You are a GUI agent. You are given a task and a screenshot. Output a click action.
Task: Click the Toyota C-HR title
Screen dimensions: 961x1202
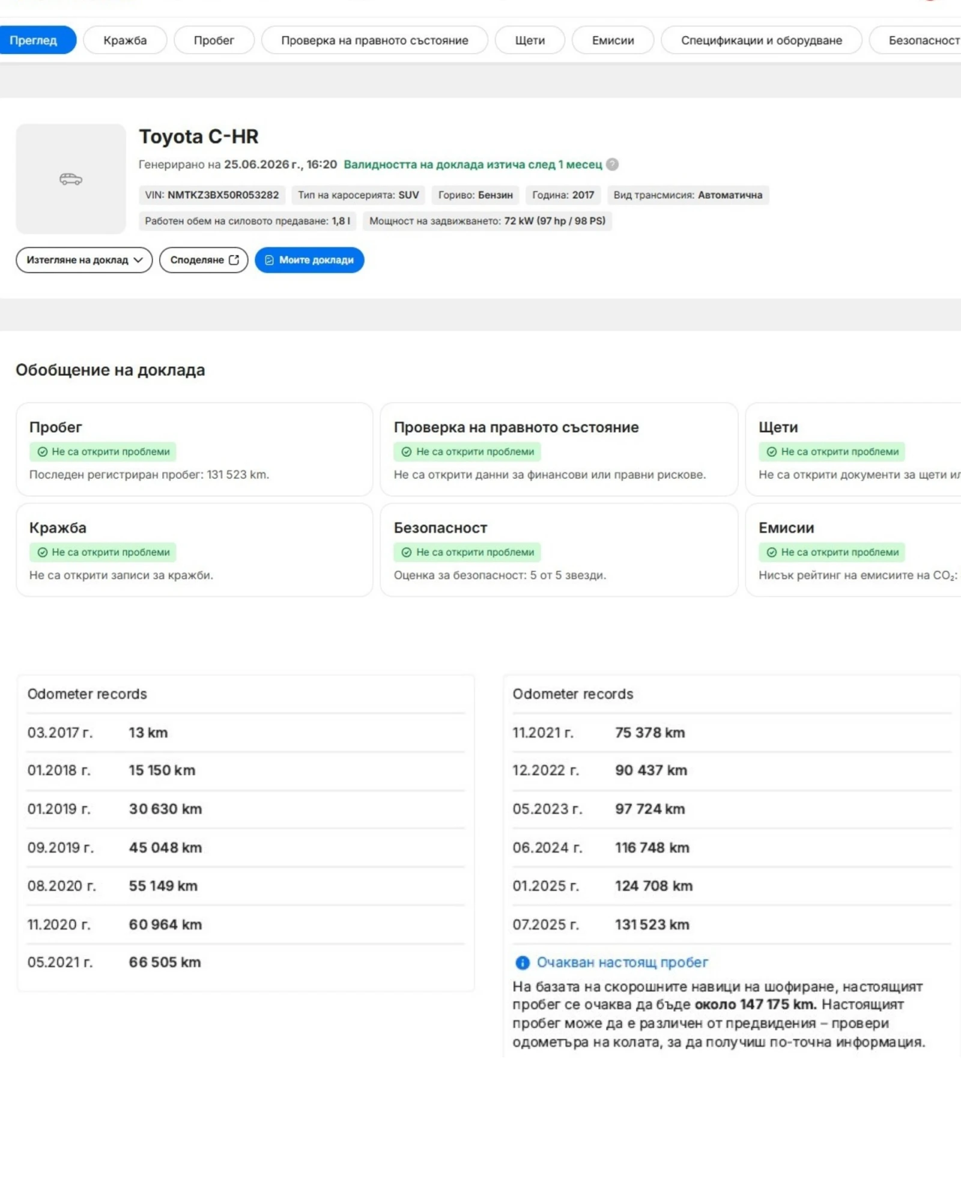[x=199, y=136]
